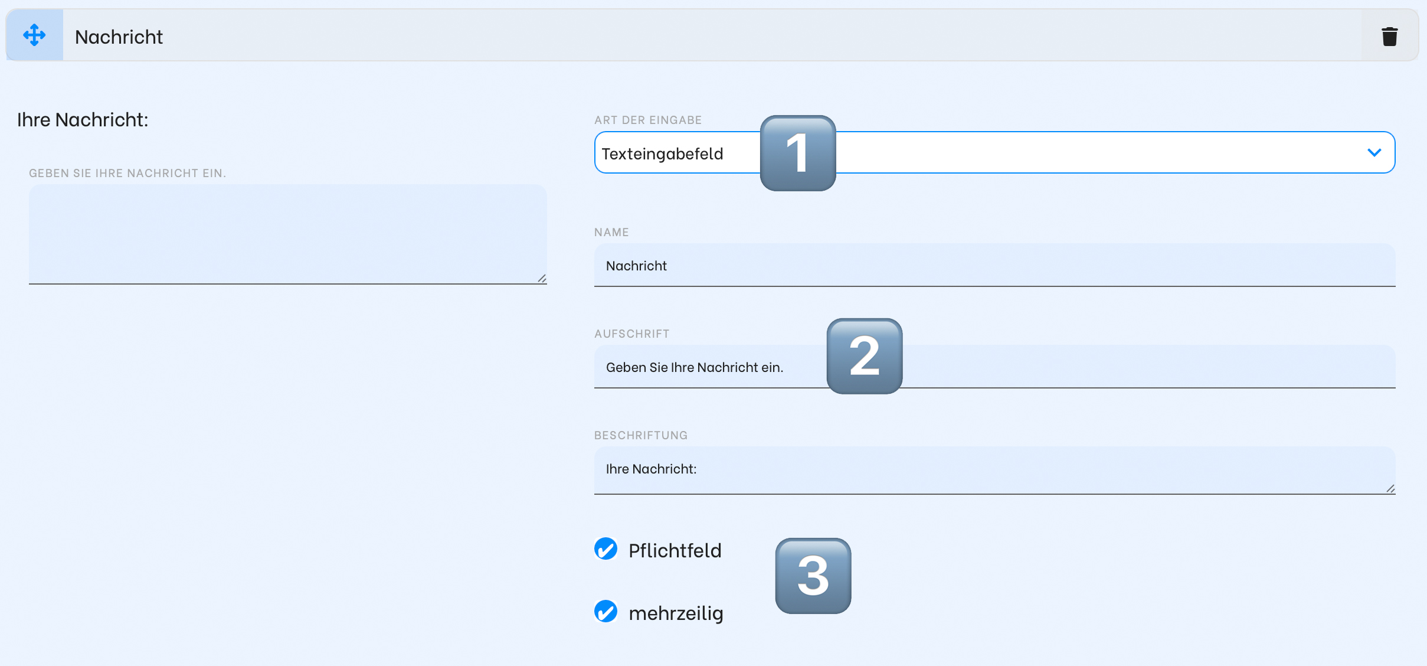Focus the Beschriftung text field
This screenshot has height=666, width=1427.
click(994, 470)
